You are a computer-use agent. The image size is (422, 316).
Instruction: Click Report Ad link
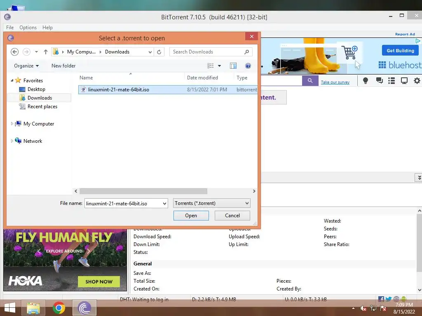click(x=405, y=34)
